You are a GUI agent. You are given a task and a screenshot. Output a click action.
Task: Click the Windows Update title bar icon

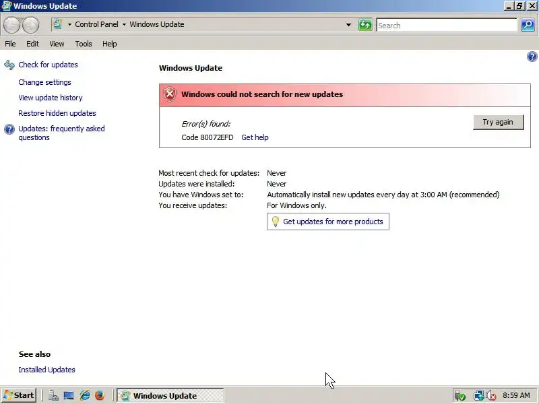click(x=7, y=6)
